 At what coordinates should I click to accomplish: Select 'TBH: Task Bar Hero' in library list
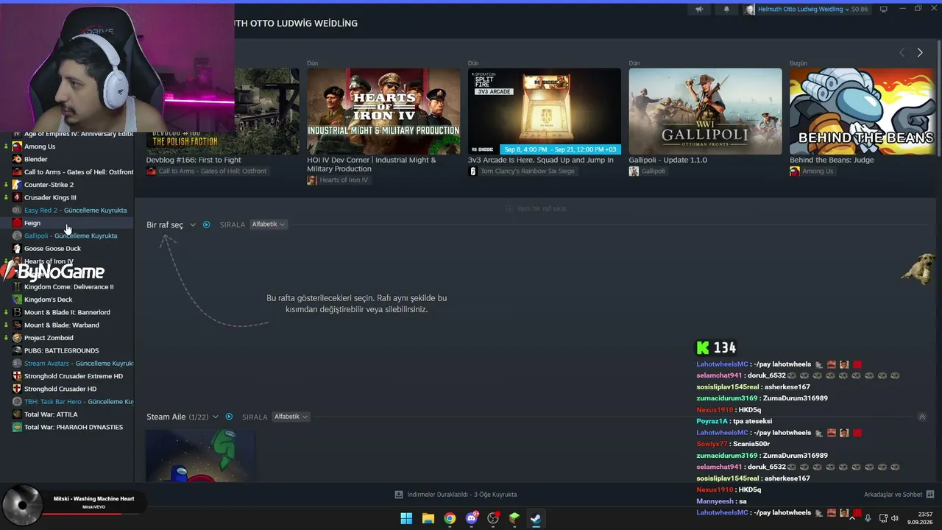[78, 402]
